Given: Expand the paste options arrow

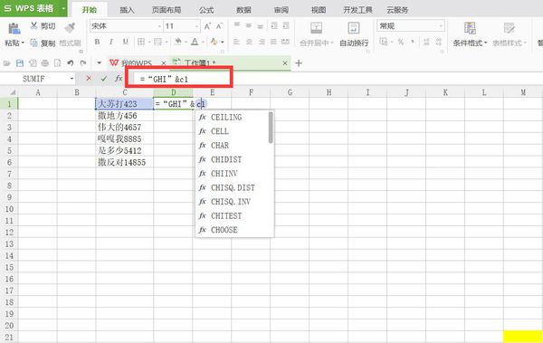Looking at the screenshot, I should point(23,43).
